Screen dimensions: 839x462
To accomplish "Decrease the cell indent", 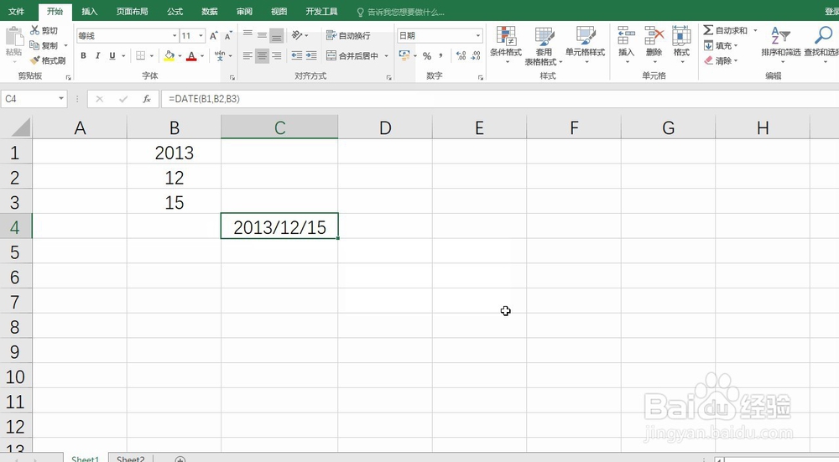I will pos(296,55).
